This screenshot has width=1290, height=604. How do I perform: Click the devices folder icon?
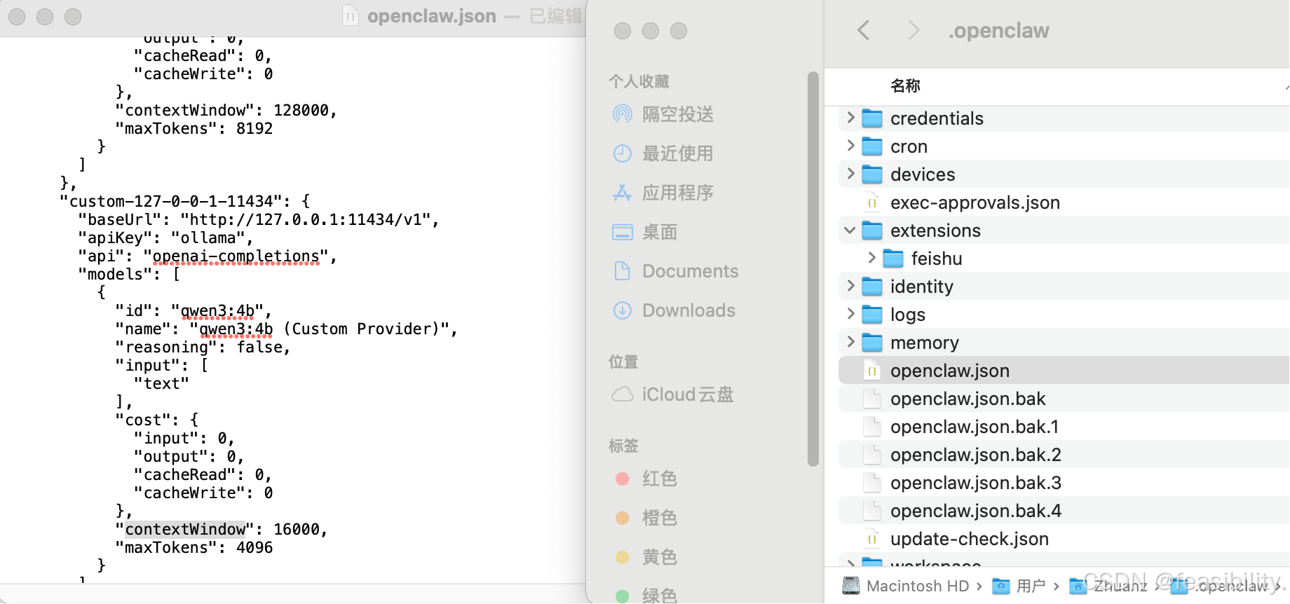tap(872, 174)
